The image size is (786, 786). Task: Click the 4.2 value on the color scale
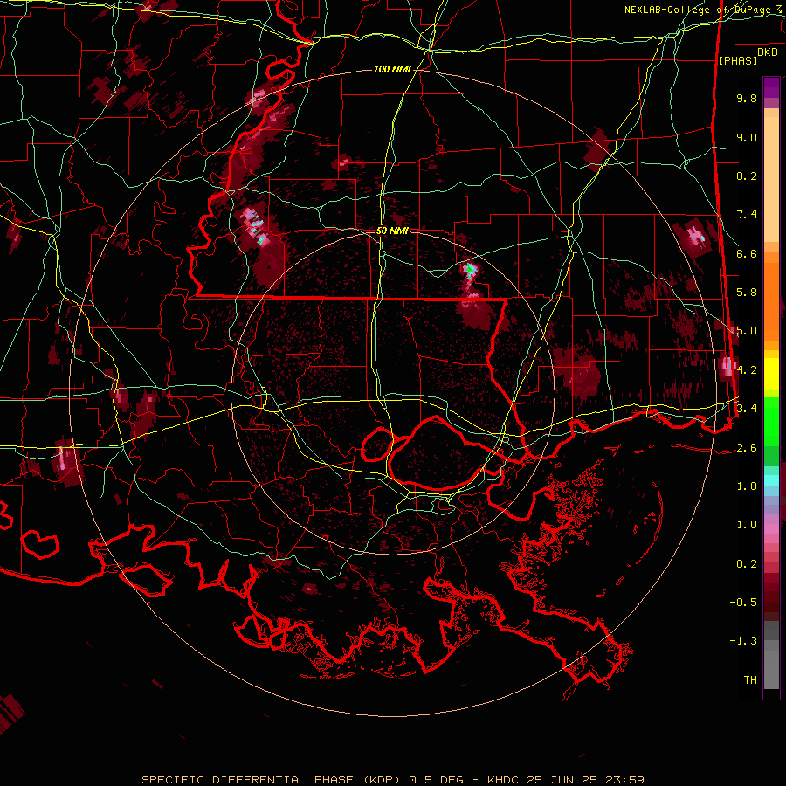[x=747, y=370]
